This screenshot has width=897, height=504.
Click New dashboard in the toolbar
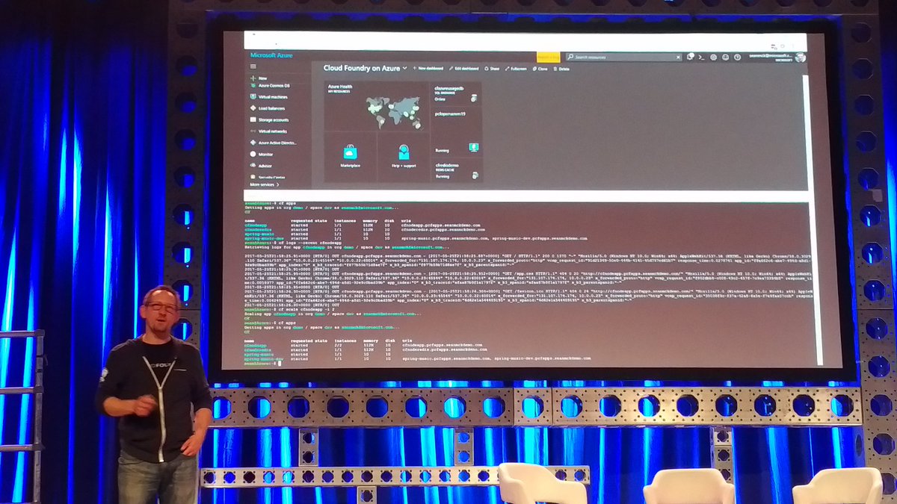click(428, 68)
